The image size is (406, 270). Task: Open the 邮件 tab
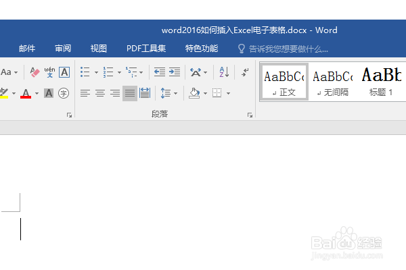tap(27, 49)
